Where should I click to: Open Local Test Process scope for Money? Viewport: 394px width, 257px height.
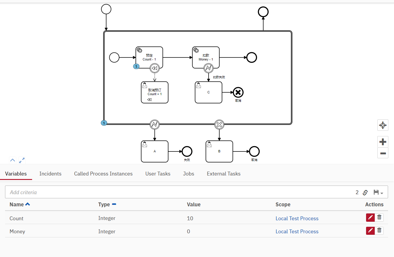(297, 232)
